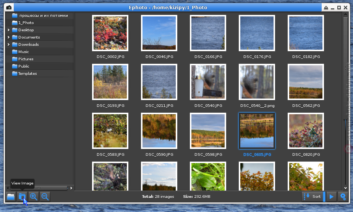Image resolution: width=353 pixels, height=212 pixels.
Task: Click the Ephoto camera icon in title bar
Action: pos(9,7)
